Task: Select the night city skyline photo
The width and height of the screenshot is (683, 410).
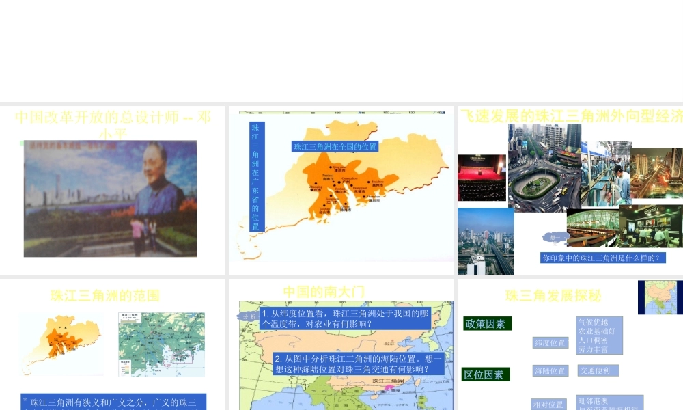Action: point(656,173)
